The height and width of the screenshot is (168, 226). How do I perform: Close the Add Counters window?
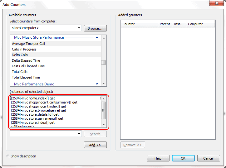(216, 3)
